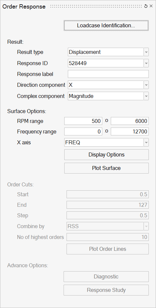This screenshot has width=156, height=308.
Task: Click the Order Cuts Start field
Action: click(x=107, y=194)
